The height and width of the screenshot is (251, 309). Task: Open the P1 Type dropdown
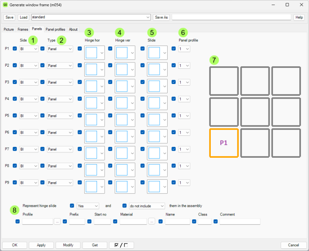[x=60, y=49]
